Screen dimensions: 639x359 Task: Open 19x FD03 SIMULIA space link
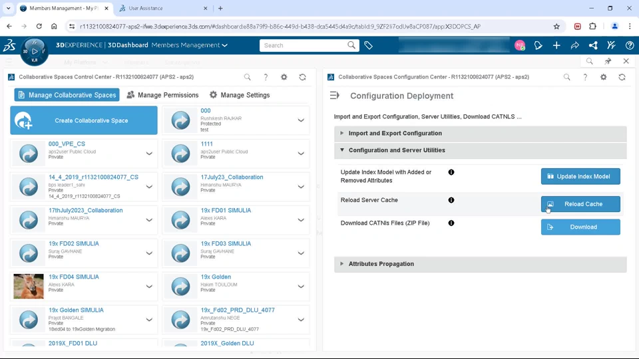point(226,243)
